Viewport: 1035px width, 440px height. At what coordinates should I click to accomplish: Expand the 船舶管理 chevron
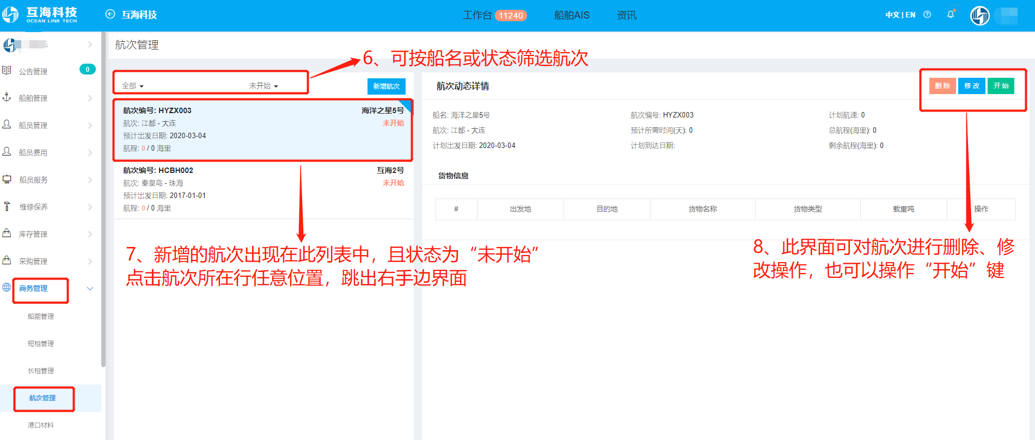[90, 98]
